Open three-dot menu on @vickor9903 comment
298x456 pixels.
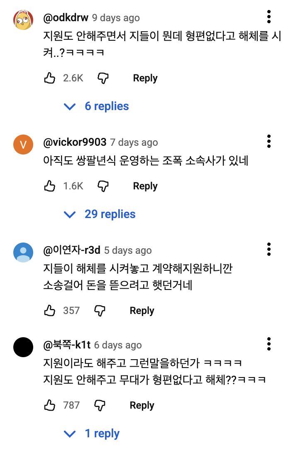click(269, 141)
